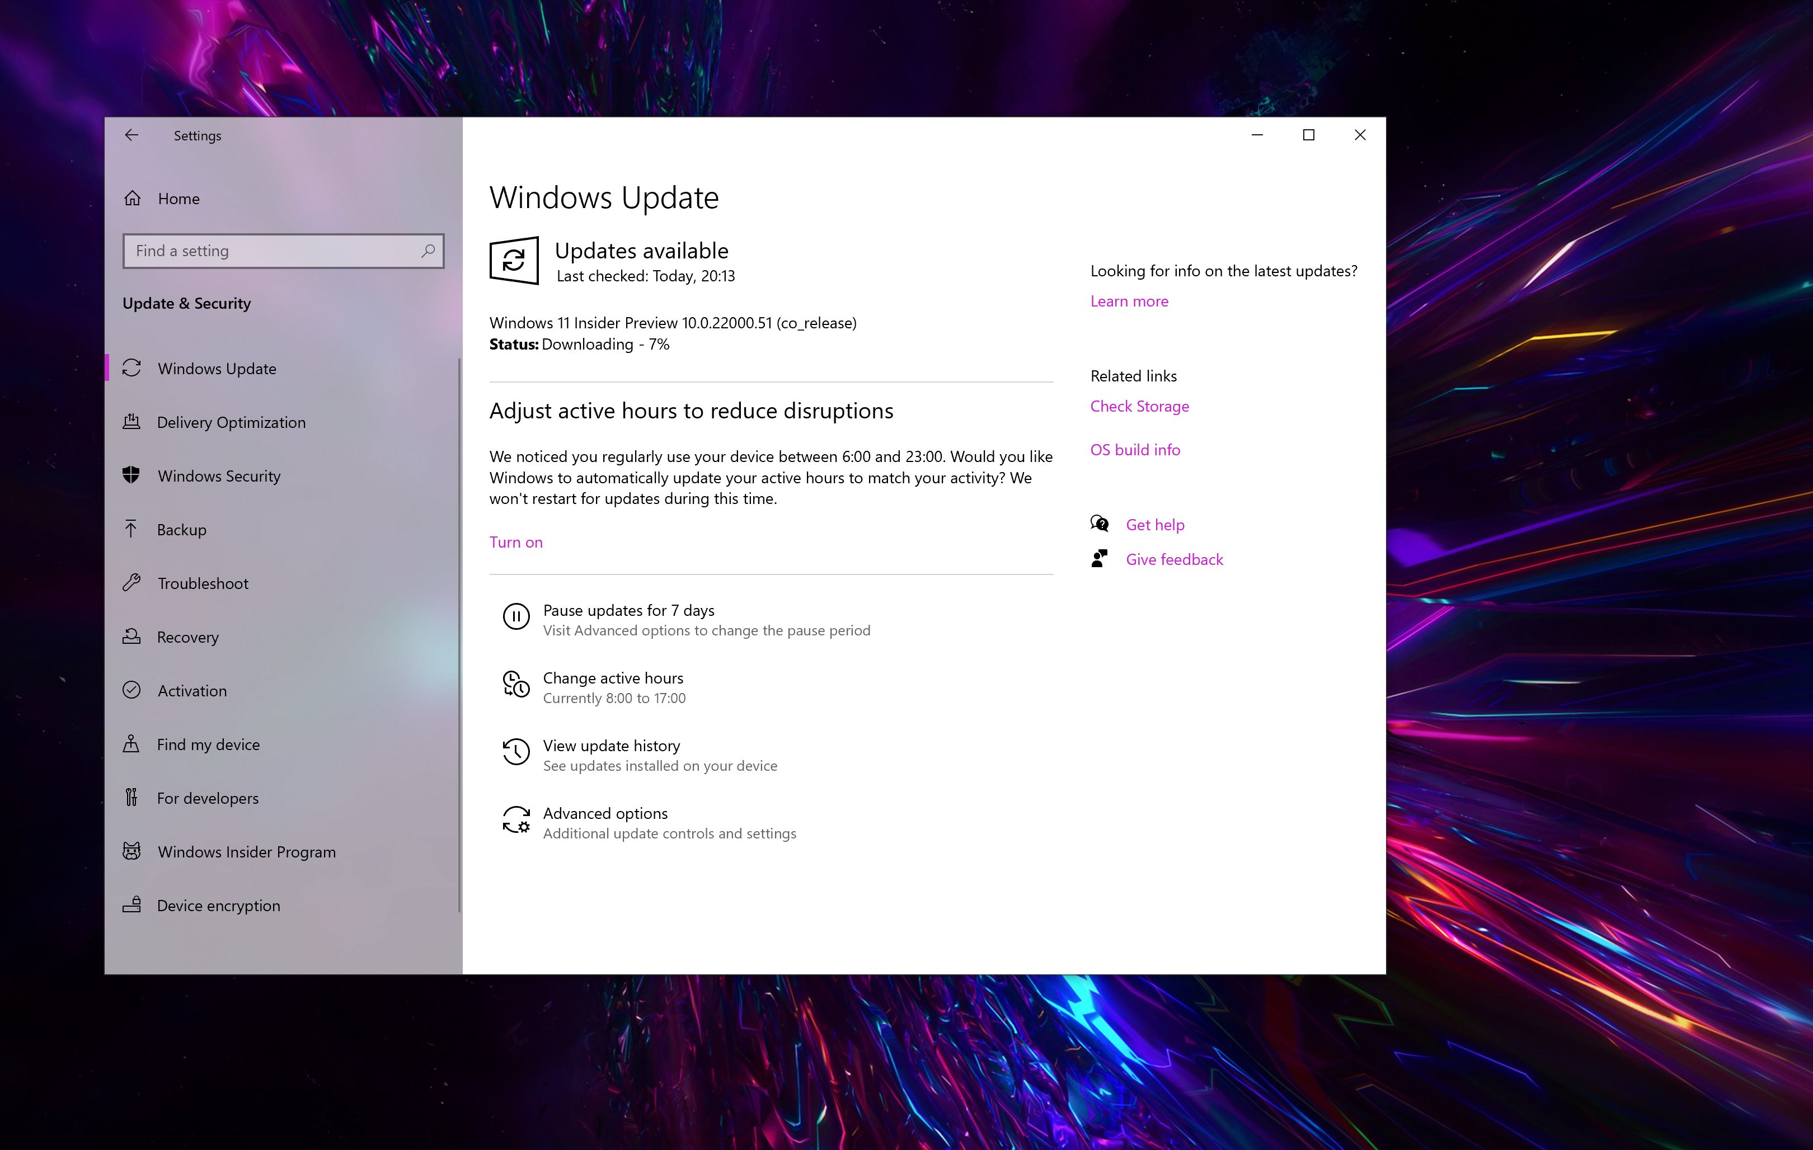Click the Windows Insider Program ninja-cat icon
The height and width of the screenshot is (1150, 1813).
pos(133,851)
